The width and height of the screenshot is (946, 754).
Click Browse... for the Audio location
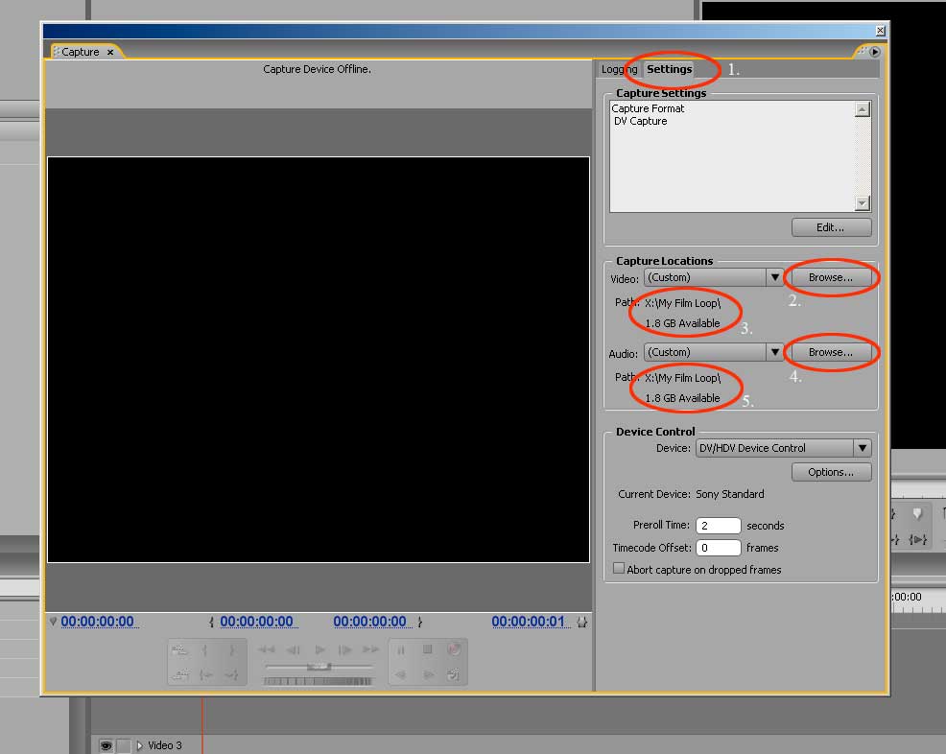(831, 352)
